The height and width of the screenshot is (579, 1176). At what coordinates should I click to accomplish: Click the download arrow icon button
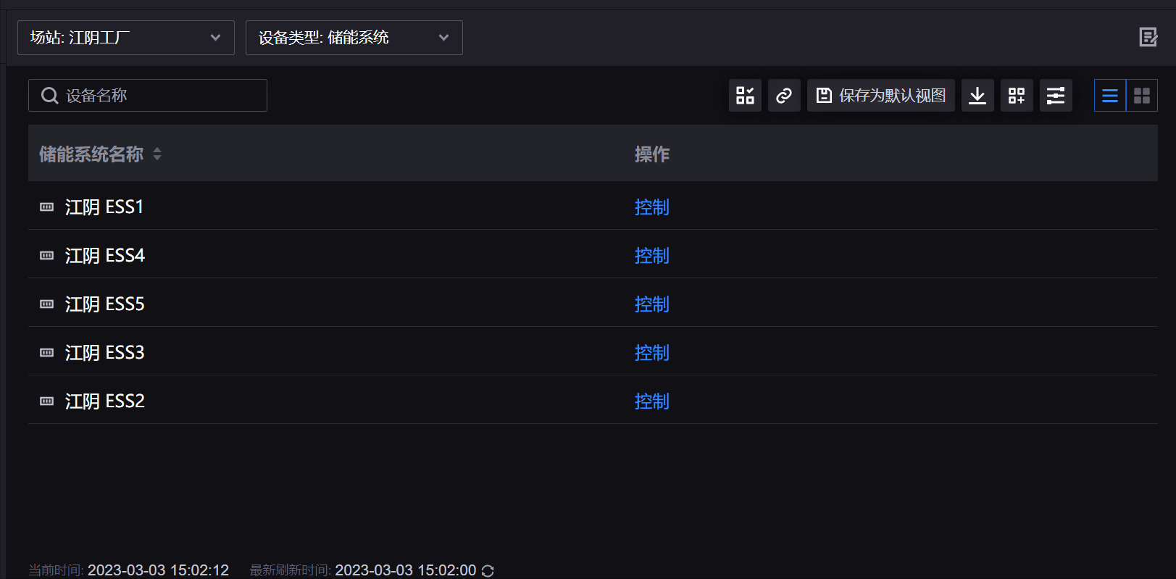[x=977, y=96]
